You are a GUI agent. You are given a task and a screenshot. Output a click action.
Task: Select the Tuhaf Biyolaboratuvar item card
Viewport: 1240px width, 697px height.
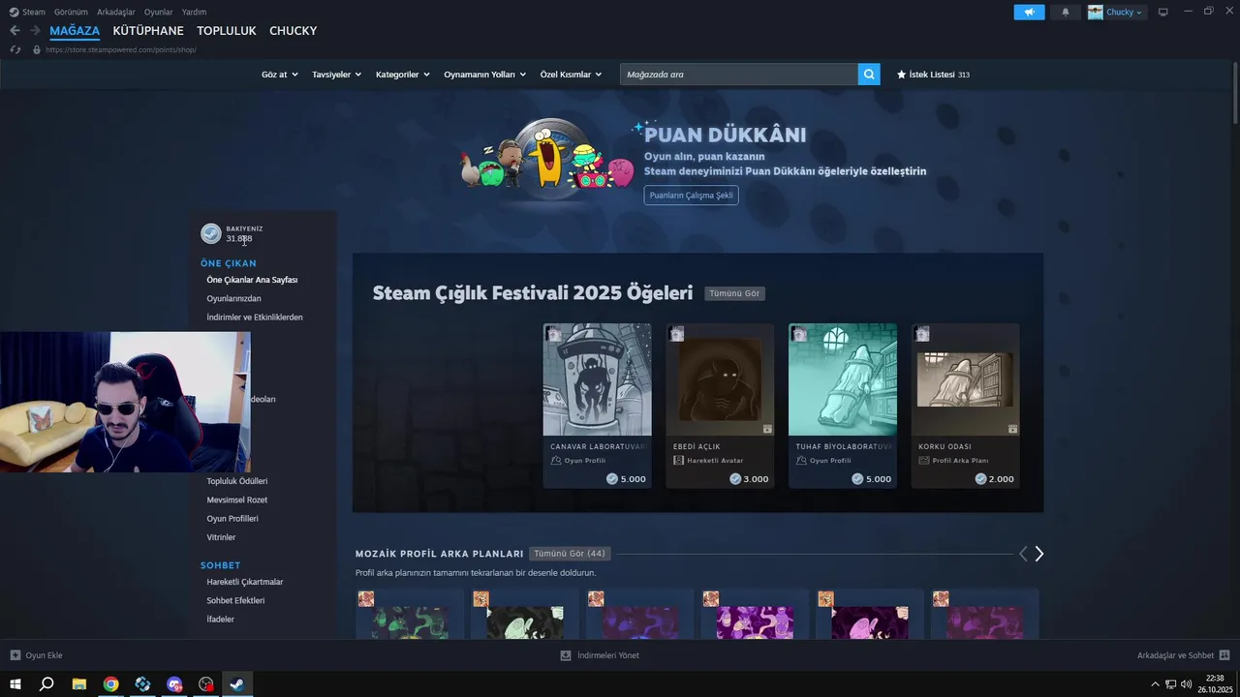point(843,406)
